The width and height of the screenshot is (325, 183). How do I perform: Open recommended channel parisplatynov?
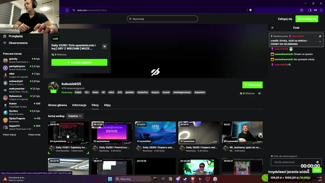pos(22,68)
